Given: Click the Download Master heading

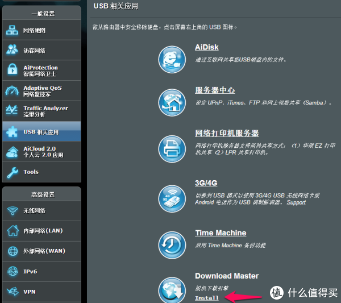Looking at the screenshot, I should pyautogui.click(x=227, y=276).
